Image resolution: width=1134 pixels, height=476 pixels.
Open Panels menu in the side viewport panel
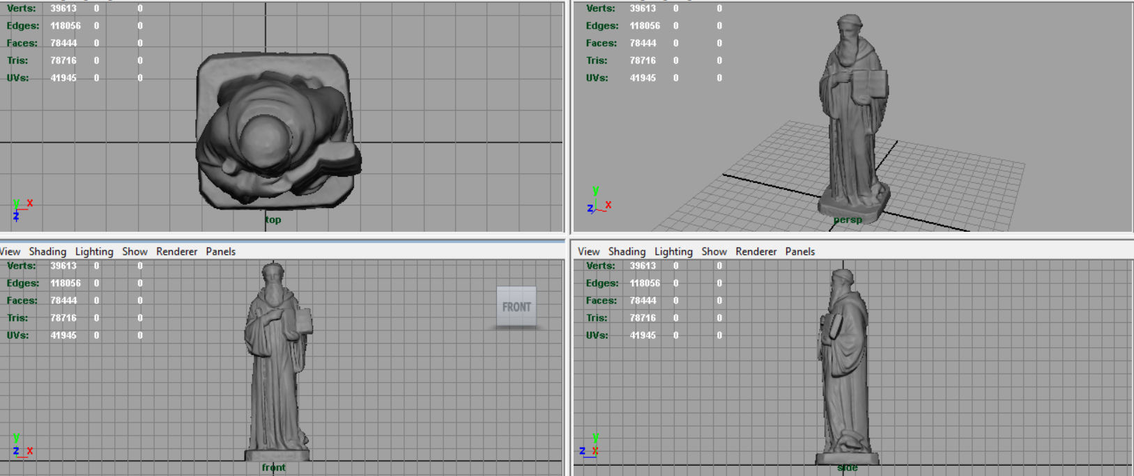point(799,251)
